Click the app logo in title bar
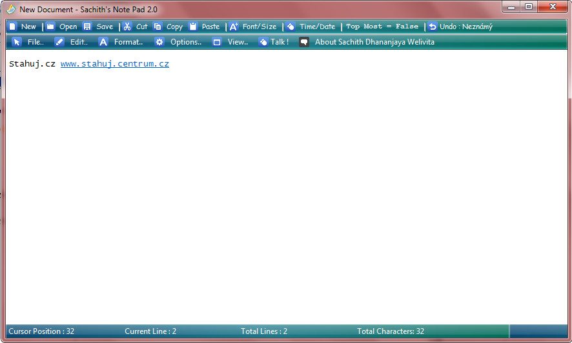Image resolution: width=572 pixels, height=343 pixels. coord(11,10)
